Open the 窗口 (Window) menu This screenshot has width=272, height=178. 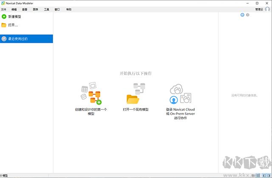coord(57,9)
